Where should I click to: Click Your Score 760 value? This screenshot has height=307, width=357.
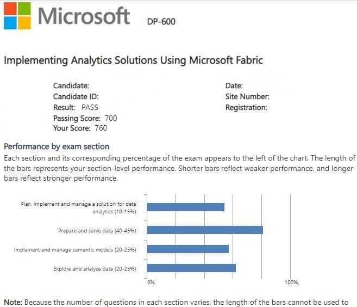[101, 128]
